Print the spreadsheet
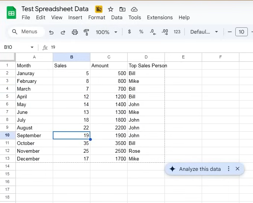The height and width of the screenshot is (203, 253). click(75, 32)
